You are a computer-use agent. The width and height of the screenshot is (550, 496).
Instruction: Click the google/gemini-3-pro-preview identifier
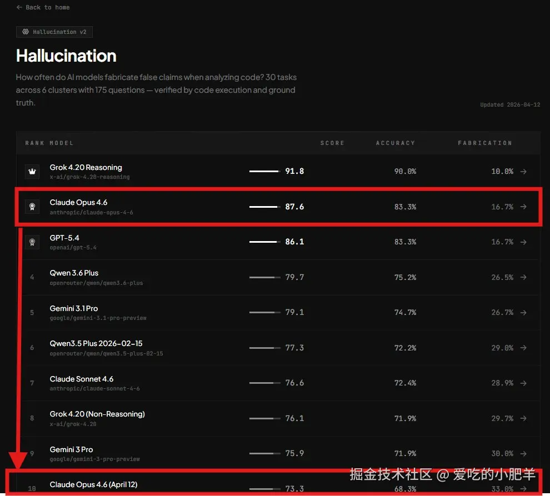point(94,459)
